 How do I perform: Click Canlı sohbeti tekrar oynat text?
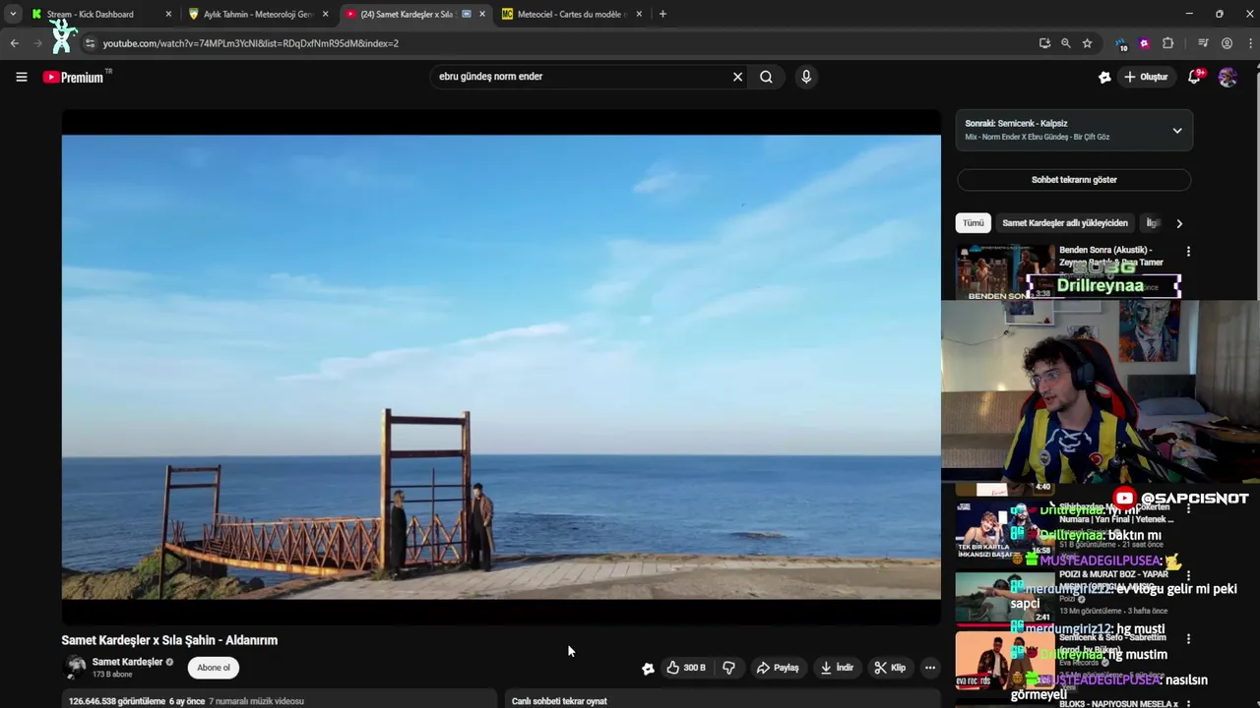tap(559, 701)
